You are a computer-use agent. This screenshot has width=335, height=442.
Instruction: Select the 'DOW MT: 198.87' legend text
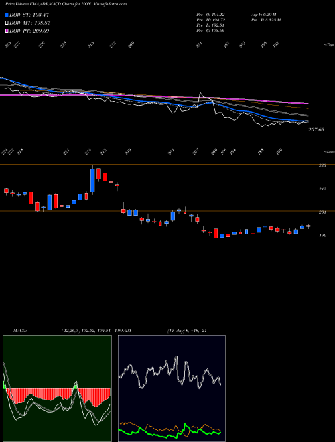click(x=30, y=23)
